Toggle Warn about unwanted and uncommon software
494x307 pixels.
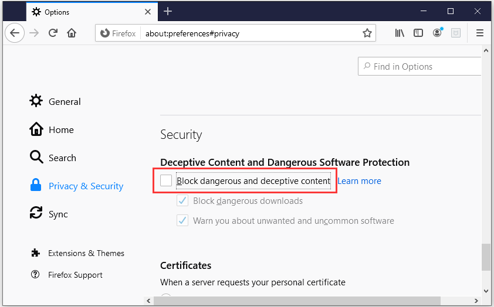click(x=182, y=220)
